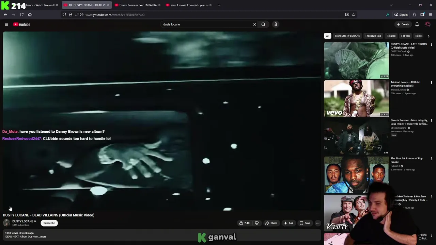Open YouTube notifications bell
The height and width of the screenshot is (245, 436).
(x=417, y=24)
